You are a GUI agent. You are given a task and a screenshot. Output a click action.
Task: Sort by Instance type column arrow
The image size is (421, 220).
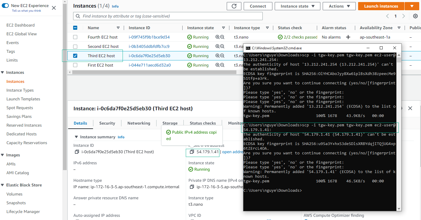267,28
